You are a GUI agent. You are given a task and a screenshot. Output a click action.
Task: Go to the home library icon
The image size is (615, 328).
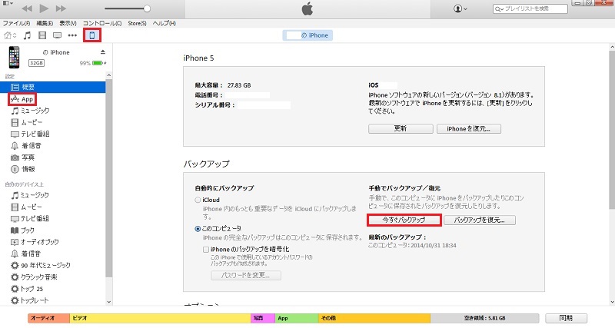(x=10, y=35)
